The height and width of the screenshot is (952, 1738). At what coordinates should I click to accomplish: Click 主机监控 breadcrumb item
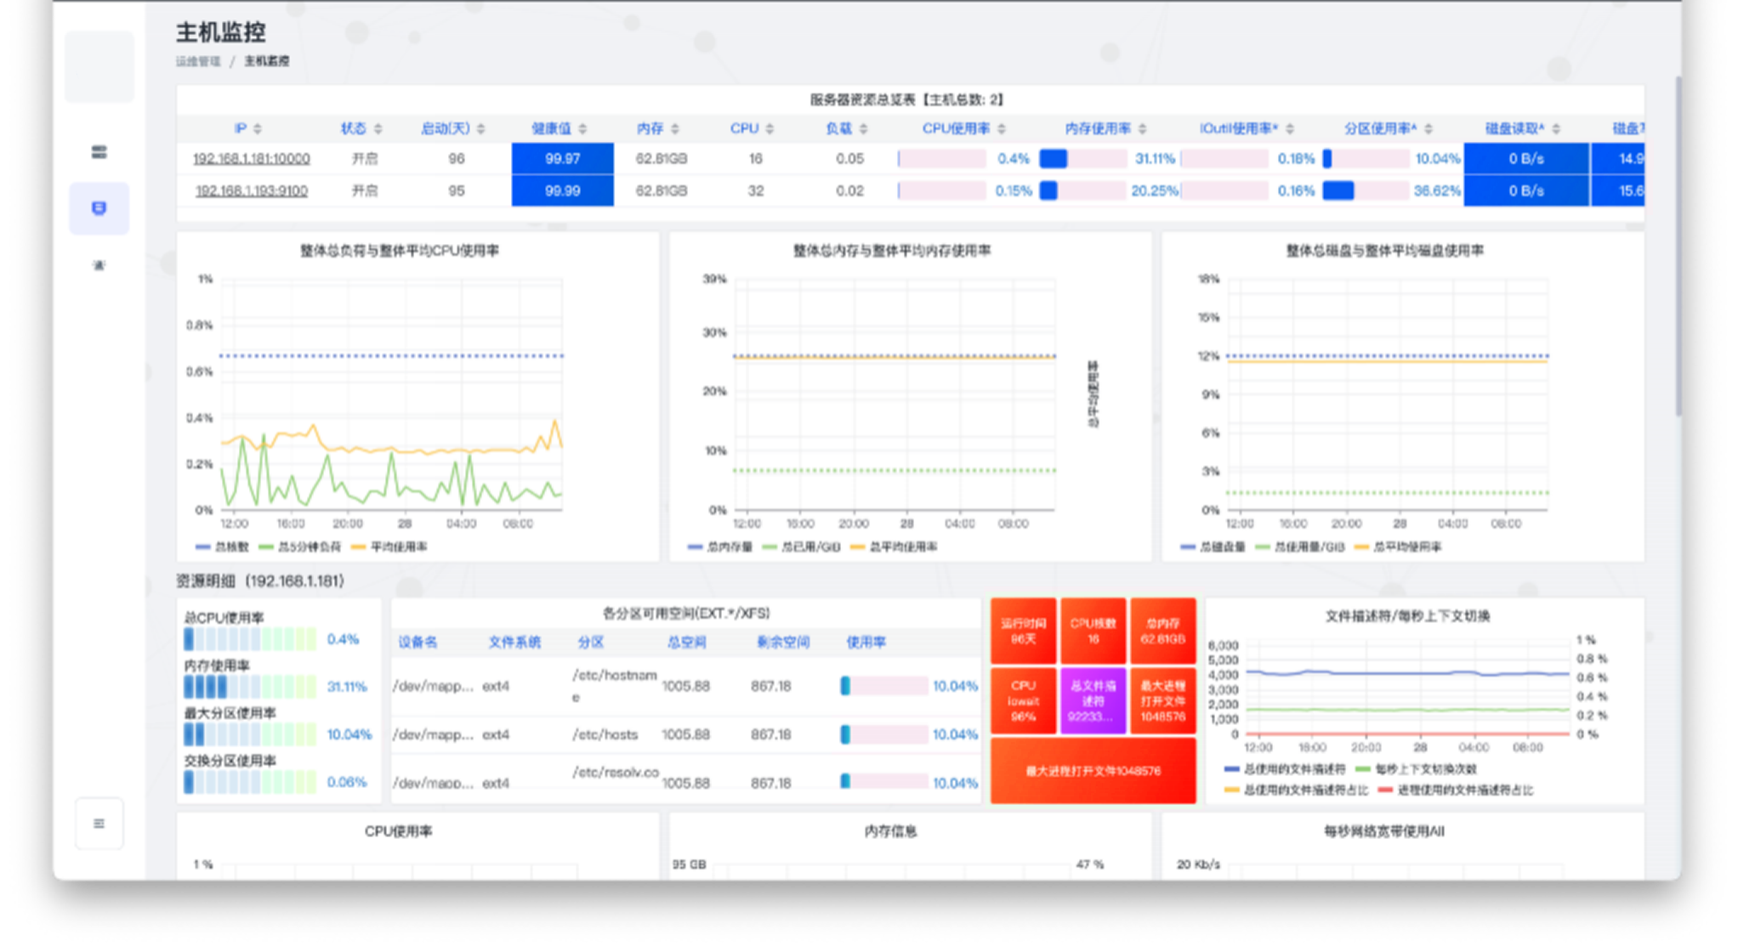click(x=266, y=61)
